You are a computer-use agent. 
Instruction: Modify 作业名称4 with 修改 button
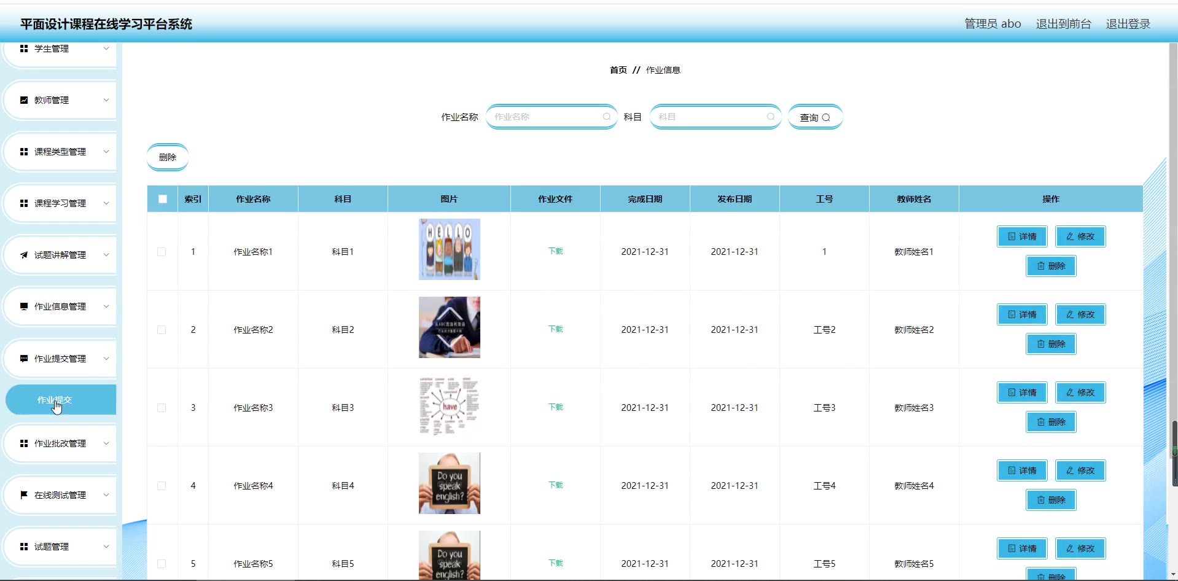point(1080,470)
